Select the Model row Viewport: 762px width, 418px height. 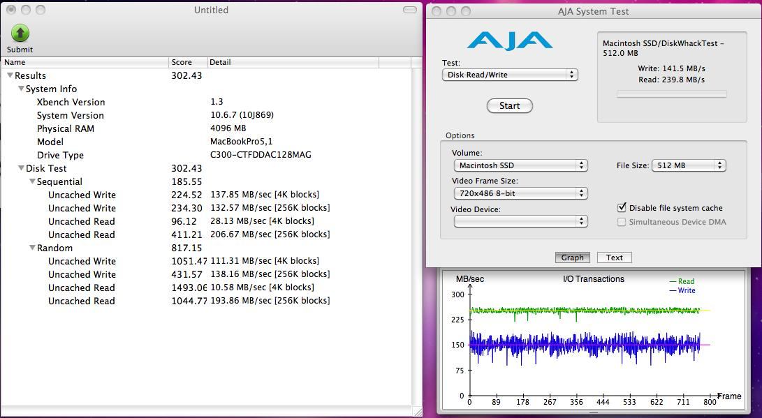coord(206,142)
